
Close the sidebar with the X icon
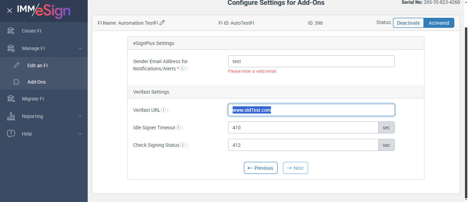coord(10,11)
